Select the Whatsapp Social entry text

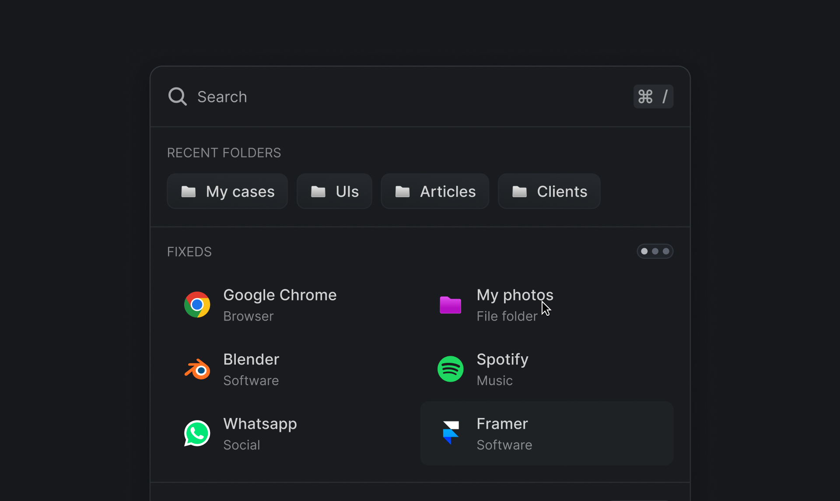[x=260, y=434]
